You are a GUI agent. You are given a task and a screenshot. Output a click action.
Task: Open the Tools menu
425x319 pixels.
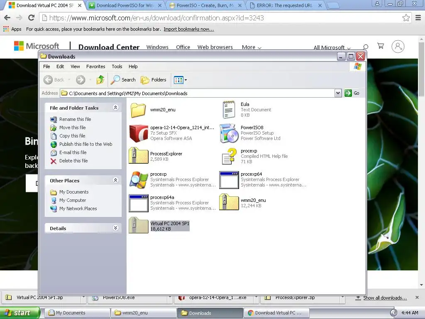(117, 66)
